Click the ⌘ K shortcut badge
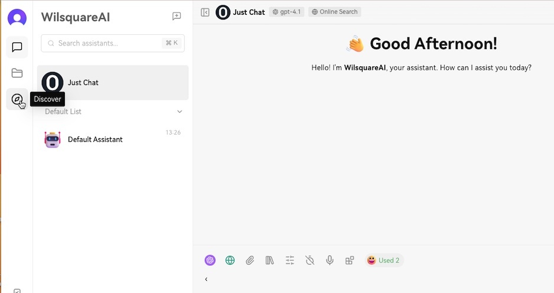This screenshot has height=293, width=554. click(x=172, y=43)
